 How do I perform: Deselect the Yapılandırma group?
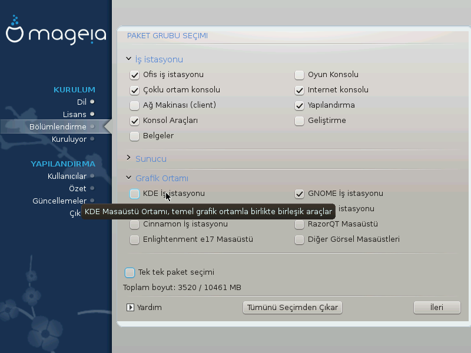point(299,105)
